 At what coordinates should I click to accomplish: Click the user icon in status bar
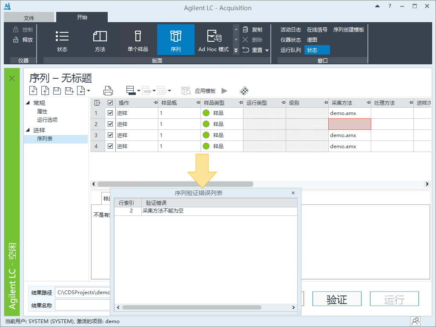[416, 321]
